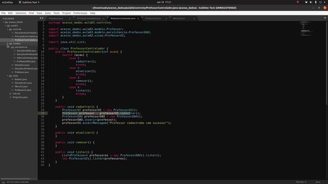Open the Tools menu
The image size is (328, 184).
point(56,13)
